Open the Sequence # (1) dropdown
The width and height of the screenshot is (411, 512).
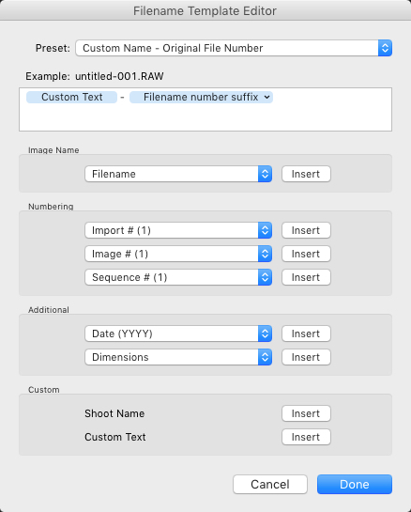coord(178,277)
